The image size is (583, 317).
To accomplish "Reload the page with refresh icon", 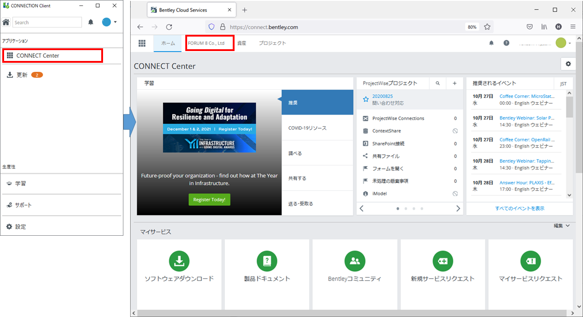I will (x=169, y=27).
